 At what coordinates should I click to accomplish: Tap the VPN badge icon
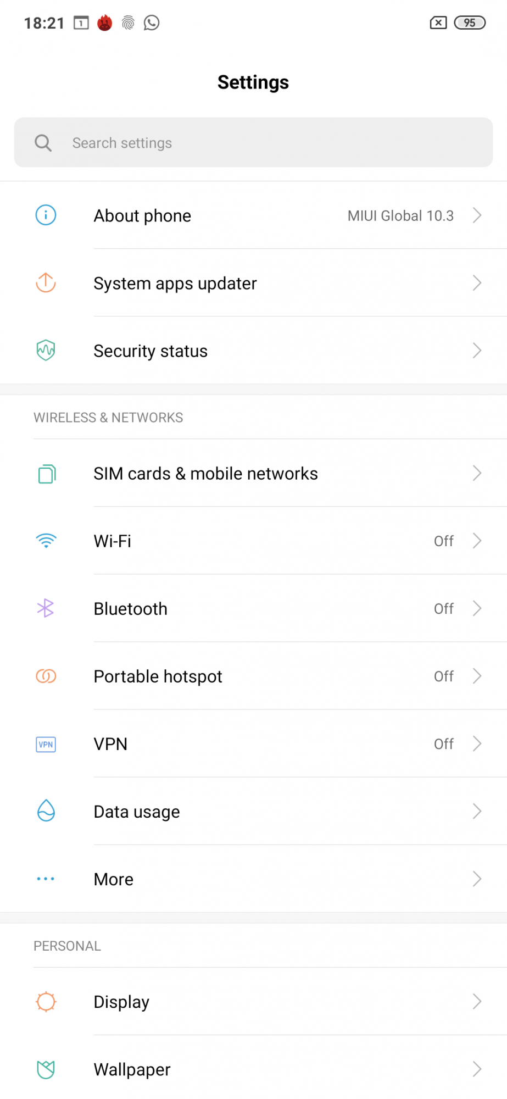click(x=46, y=744)
